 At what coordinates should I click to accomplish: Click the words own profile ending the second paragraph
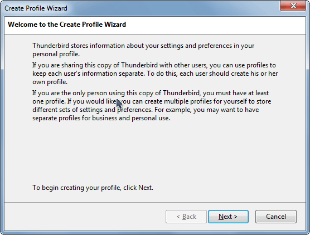[50, 82]
